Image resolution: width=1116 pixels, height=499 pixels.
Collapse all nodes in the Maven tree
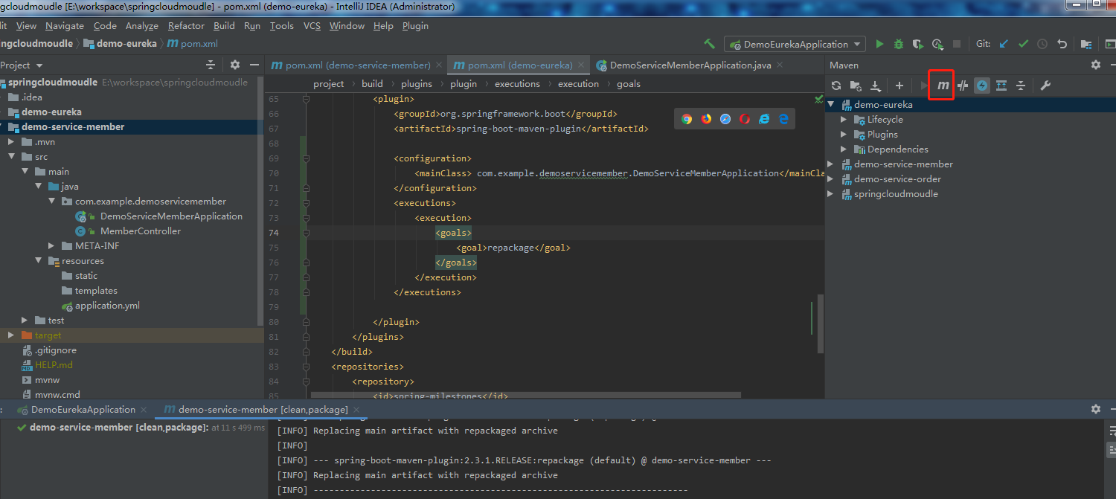tap(1022, 85)
